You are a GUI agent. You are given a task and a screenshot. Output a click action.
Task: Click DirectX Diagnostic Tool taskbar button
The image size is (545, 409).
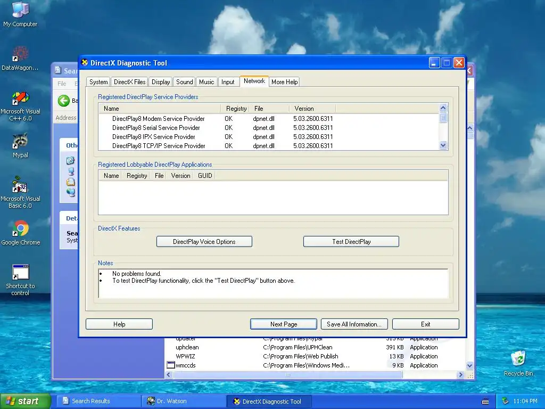[269, 402]
